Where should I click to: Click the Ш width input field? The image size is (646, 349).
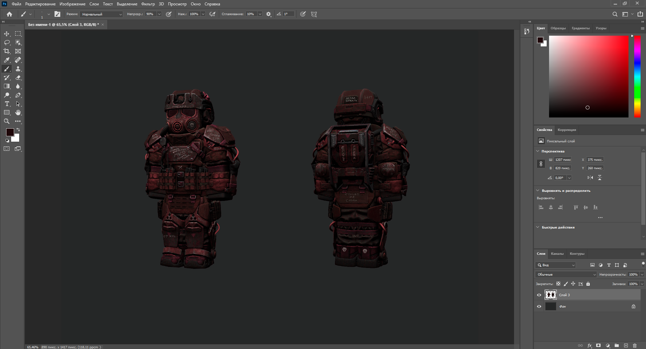pos(563,160)
